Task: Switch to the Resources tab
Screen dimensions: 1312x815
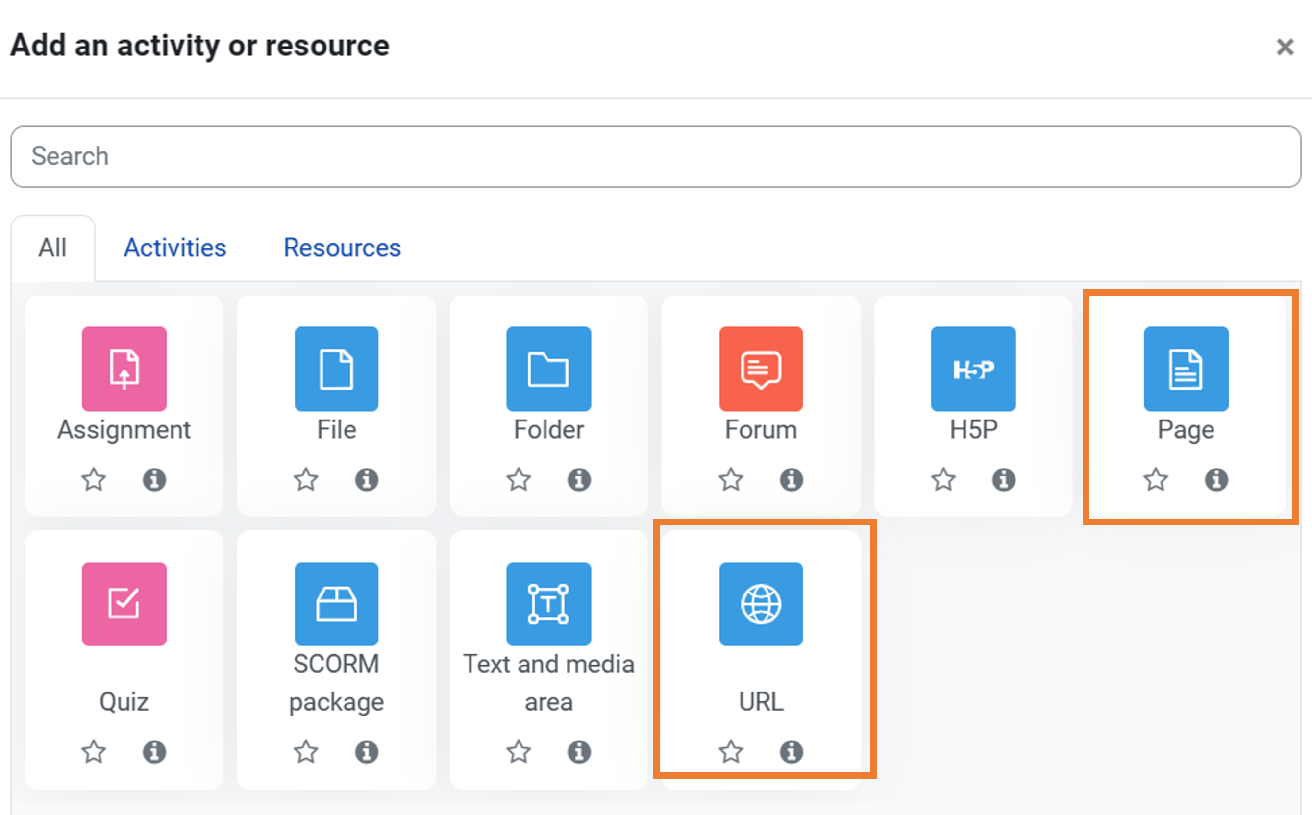Action: click(342, 248)
